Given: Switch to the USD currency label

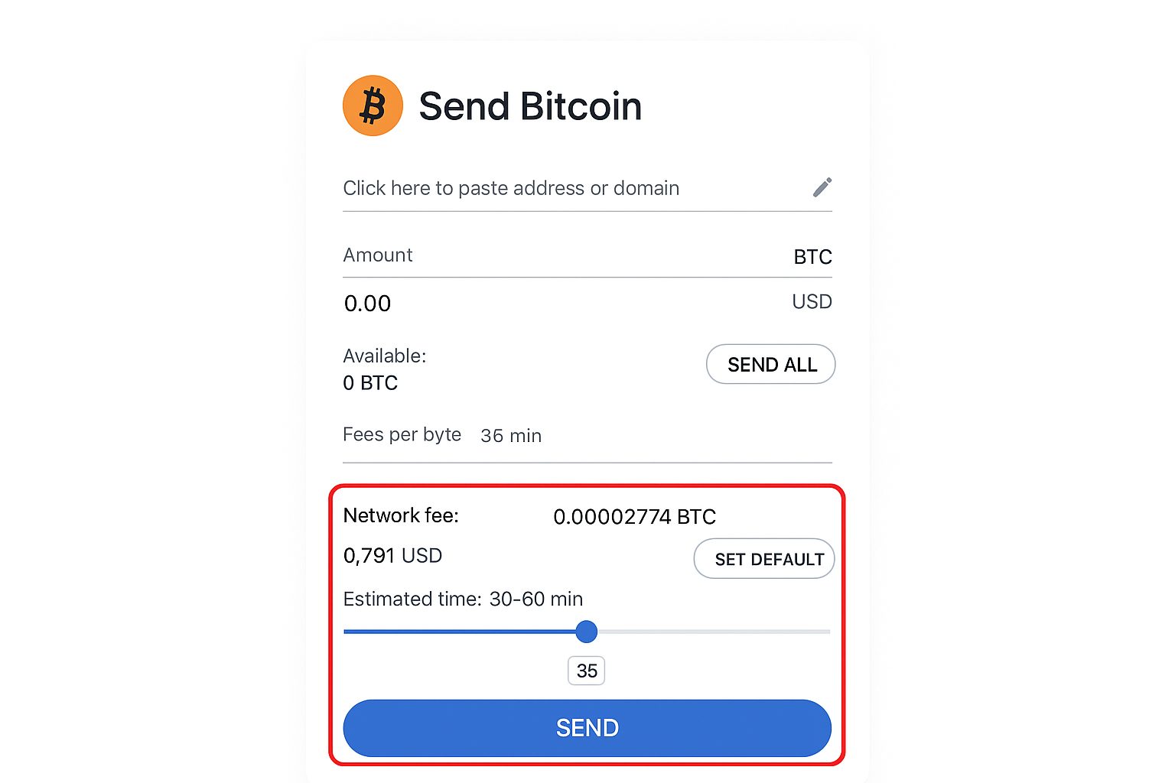Looking at the screenshot, I should pyautogui.click(x=812, y=302).
